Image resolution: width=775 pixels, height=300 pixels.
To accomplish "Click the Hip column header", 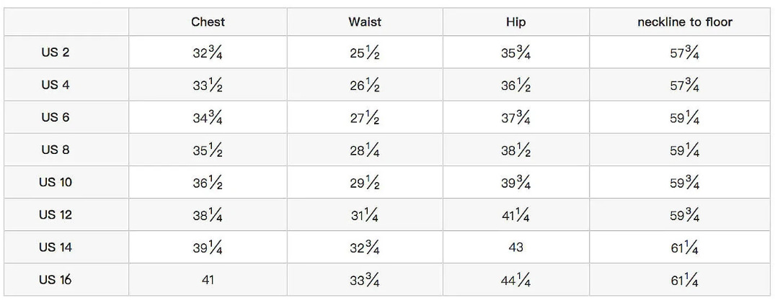I will pyautogui.click(x=516, y=22).
